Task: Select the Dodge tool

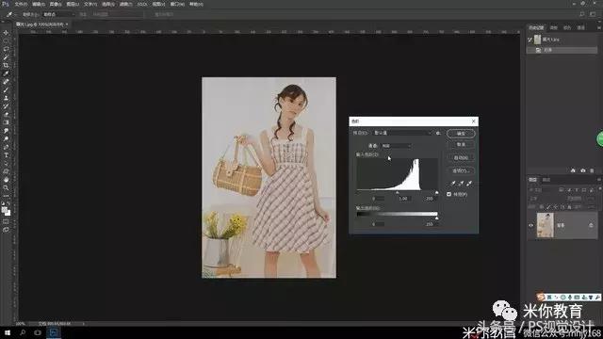Action: (x=6, y=138)
